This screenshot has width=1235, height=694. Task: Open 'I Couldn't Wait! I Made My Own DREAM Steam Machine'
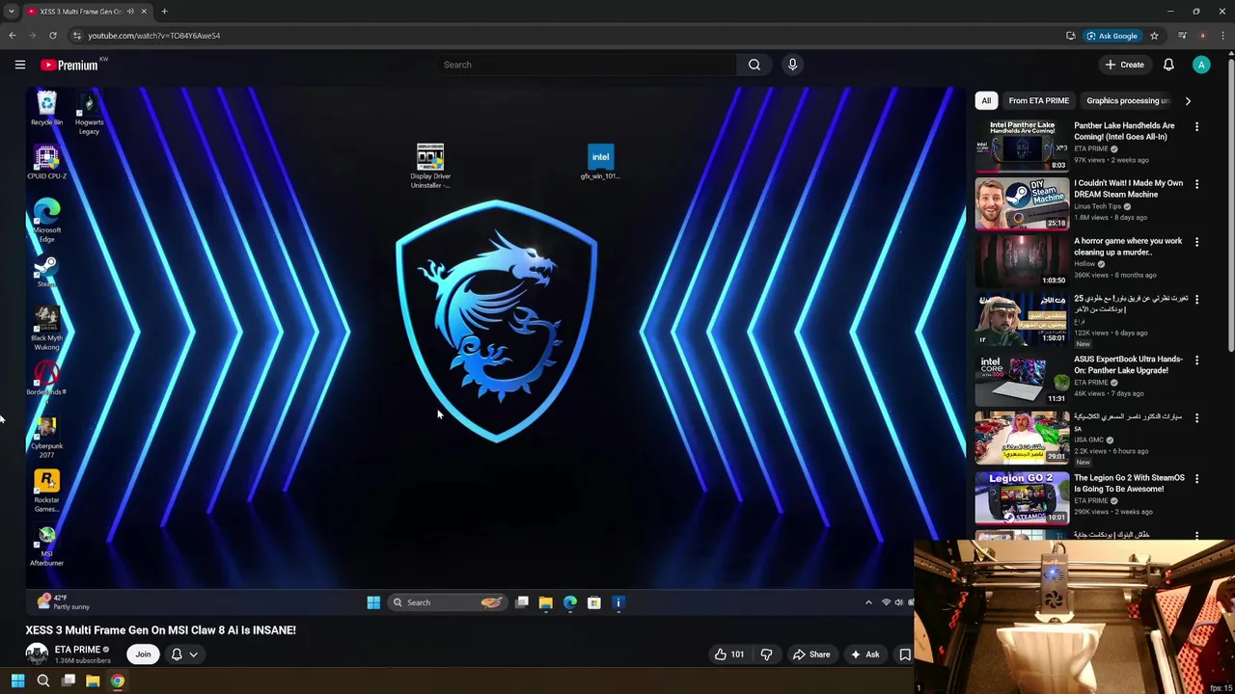tap(1128, 188)
